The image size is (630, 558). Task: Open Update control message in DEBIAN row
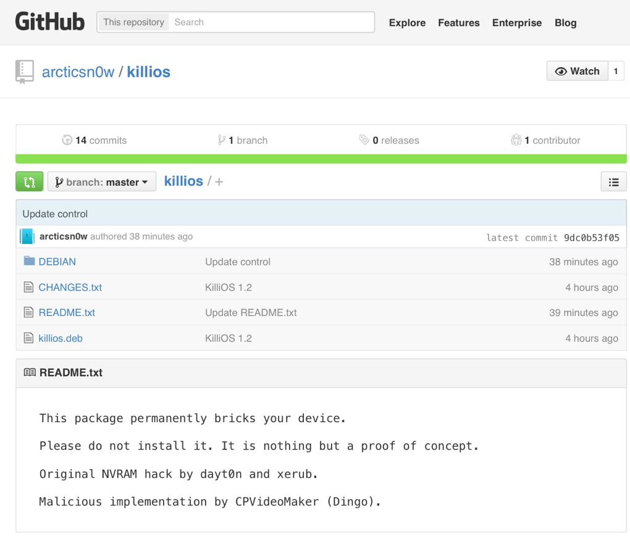237,262
